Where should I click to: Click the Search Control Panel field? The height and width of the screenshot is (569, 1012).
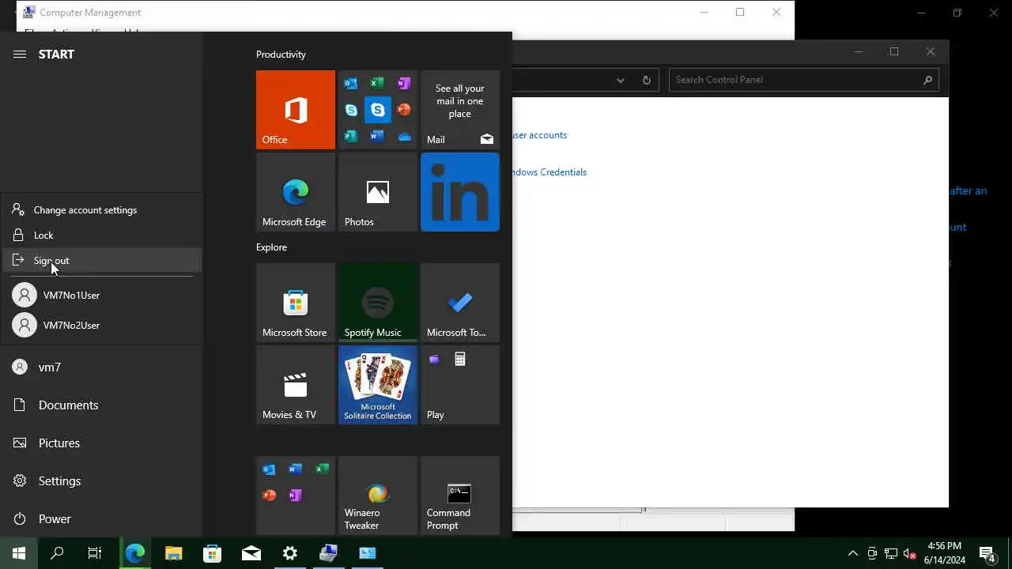coord(795,80)
